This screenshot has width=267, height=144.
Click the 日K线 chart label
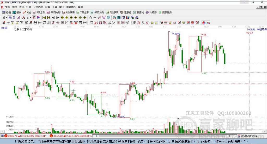pyautogui.click(x=4, y=28)
